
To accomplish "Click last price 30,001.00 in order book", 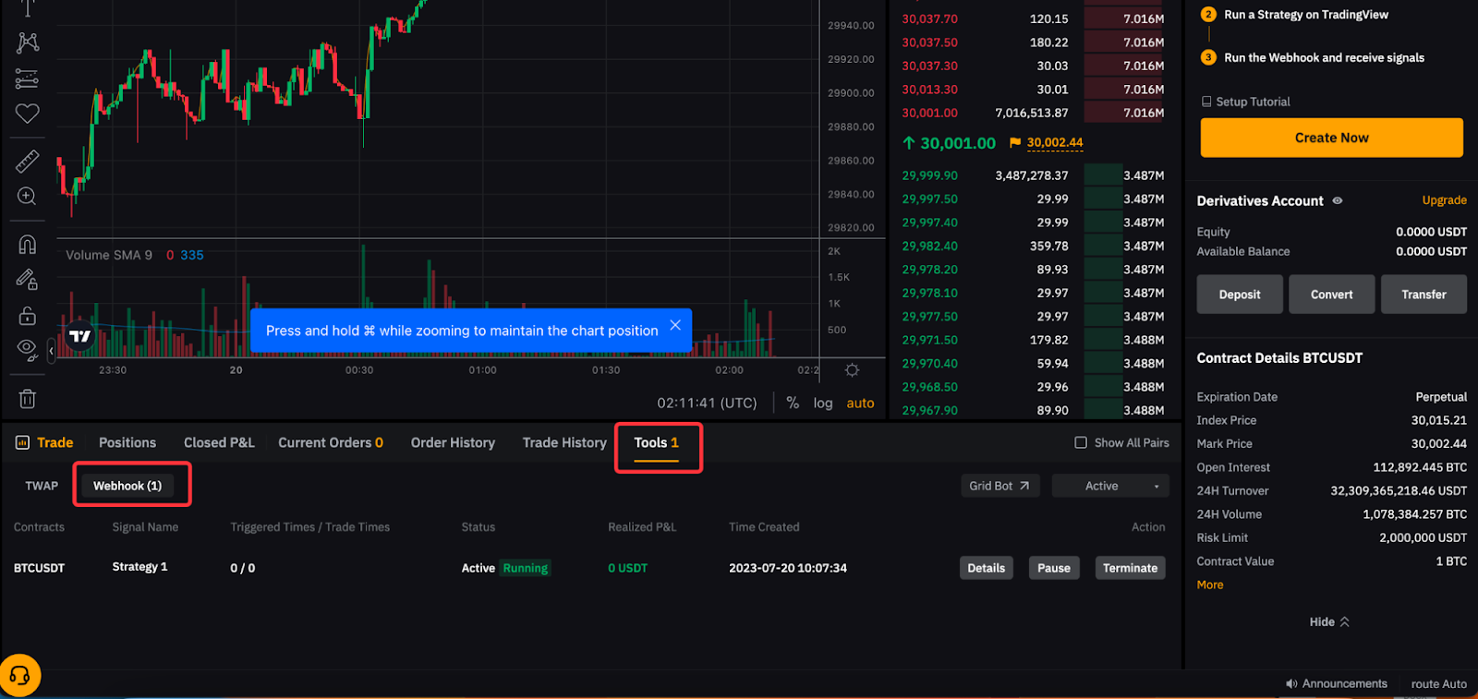I will pos(958,143).
